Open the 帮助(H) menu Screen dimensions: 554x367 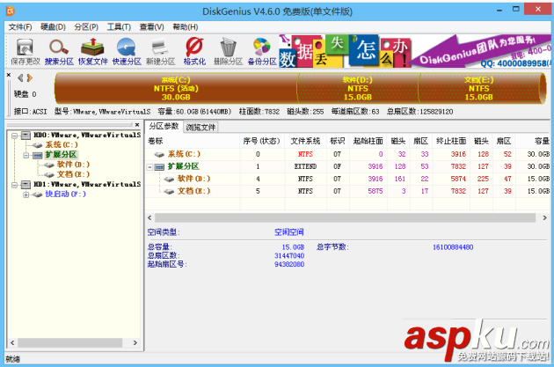click(x=186, y=27)
